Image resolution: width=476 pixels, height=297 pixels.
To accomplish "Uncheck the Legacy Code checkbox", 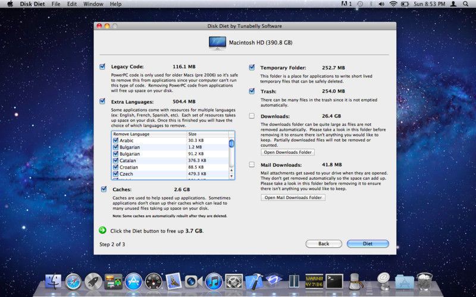I will click(x=102, y=67).
